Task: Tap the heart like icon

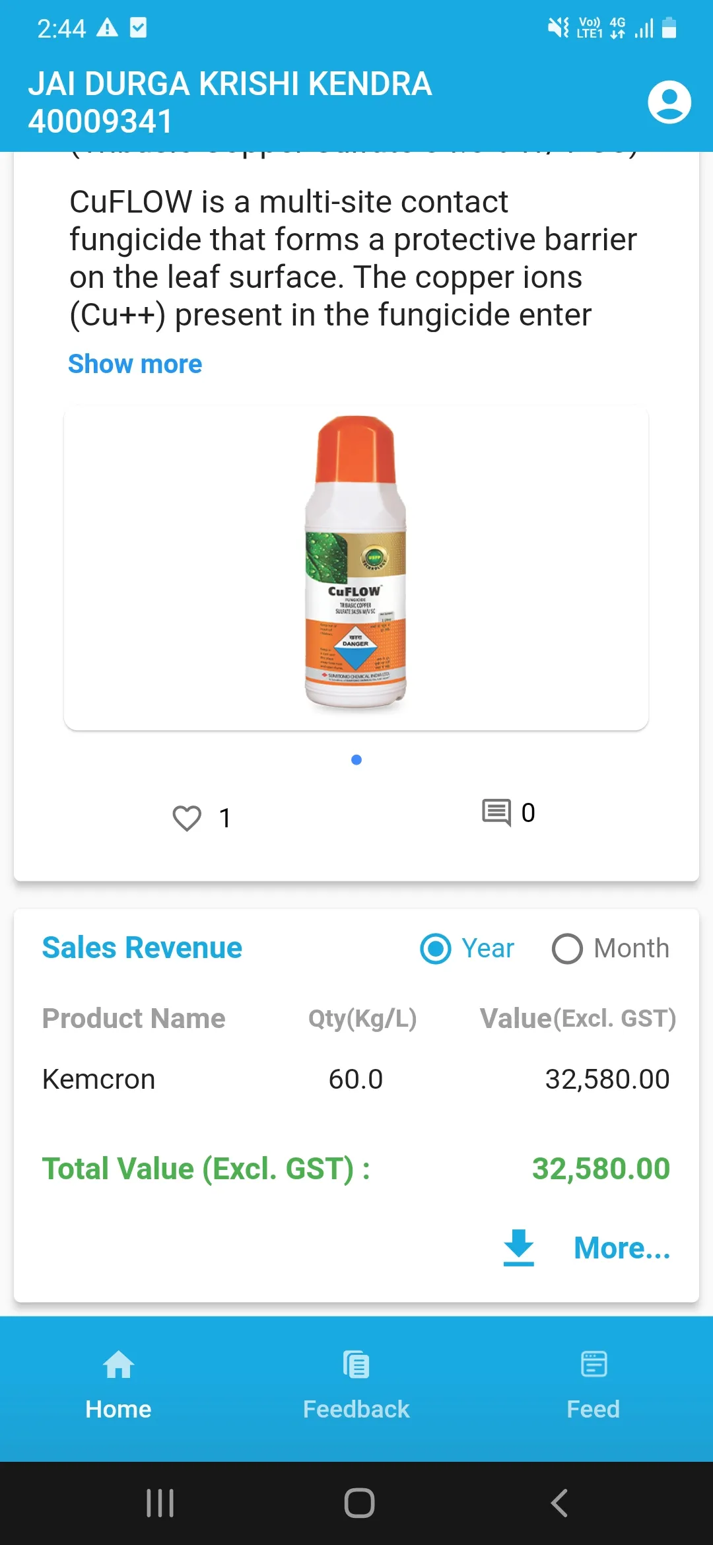Action: [x=187, y=818]
